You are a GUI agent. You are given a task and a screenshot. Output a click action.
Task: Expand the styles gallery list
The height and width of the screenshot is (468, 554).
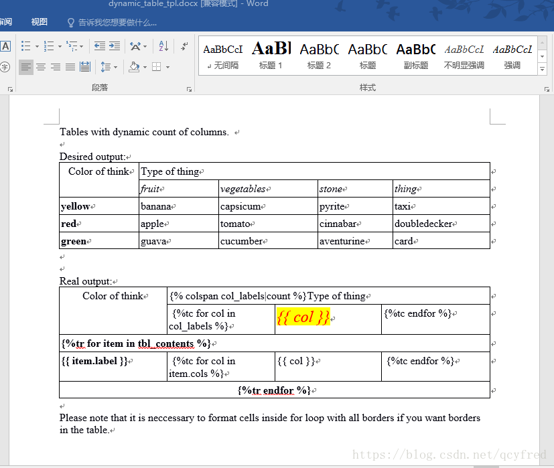coord(542,69)
